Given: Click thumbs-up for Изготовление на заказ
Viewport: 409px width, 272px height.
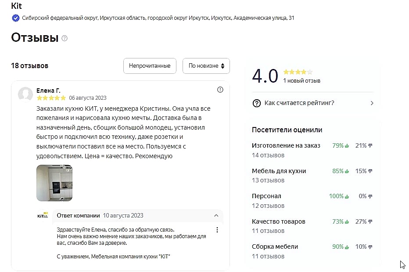Looking at the screenshot, I should coord(347,146).
